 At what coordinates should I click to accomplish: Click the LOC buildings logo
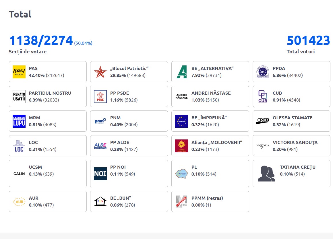[19, 146]
